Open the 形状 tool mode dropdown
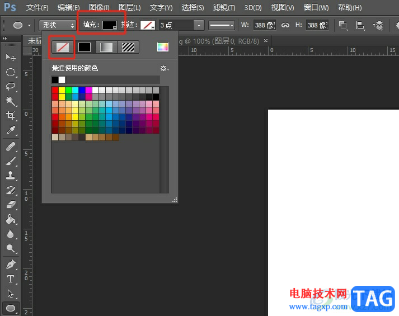399x316 pixels. point(58,25)
